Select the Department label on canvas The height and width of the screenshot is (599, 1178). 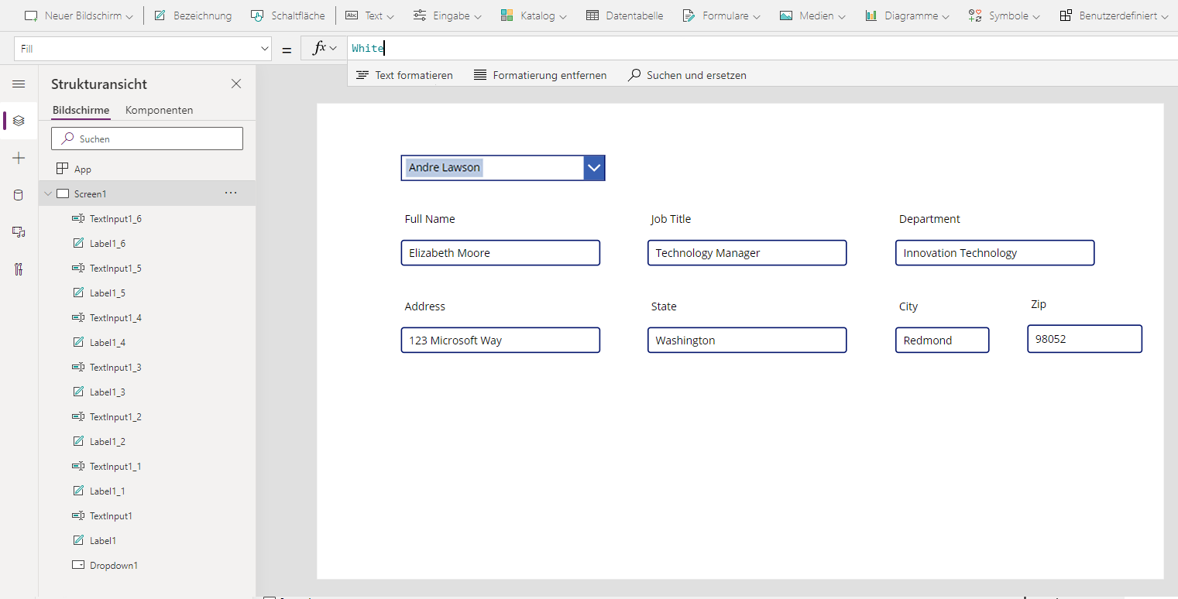[929, 219]
